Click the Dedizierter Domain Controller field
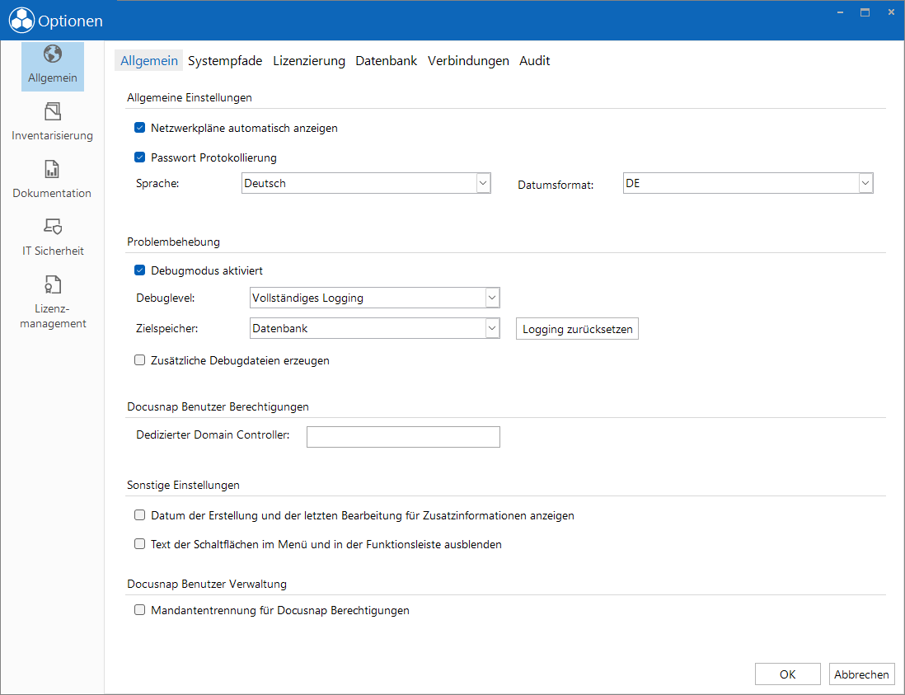This screenshot has height=695, width=905. pos(403,437)
